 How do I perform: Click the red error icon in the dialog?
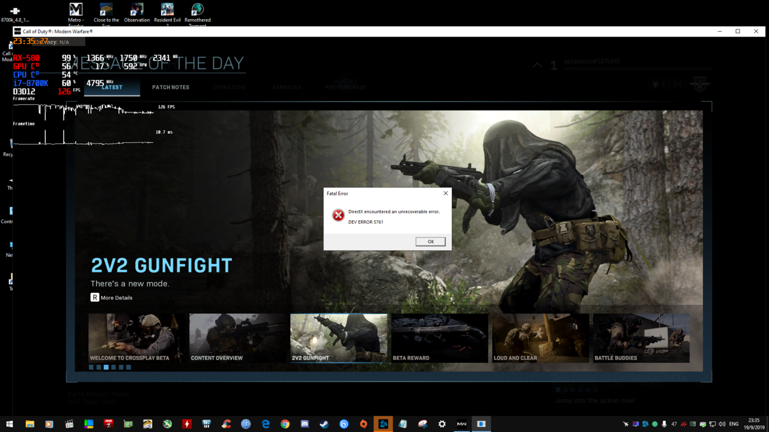coord(338,215)
